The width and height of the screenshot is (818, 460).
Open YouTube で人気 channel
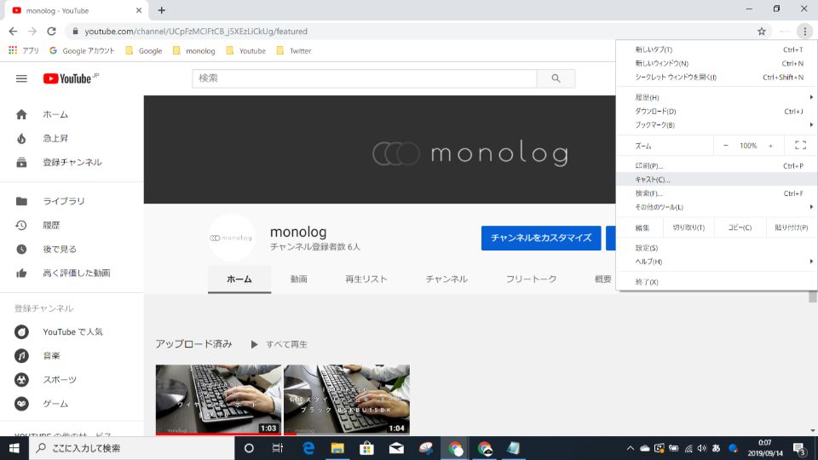point(72,331)
